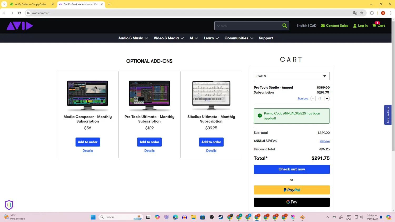
Task: Click the Contact Sales envelope icon
Action: pyautogui.click(x=323, y=26)
